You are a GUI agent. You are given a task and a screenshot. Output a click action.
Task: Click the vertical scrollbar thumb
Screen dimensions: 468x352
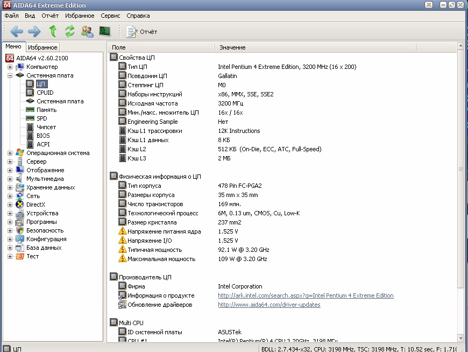(x=460, y=169)
